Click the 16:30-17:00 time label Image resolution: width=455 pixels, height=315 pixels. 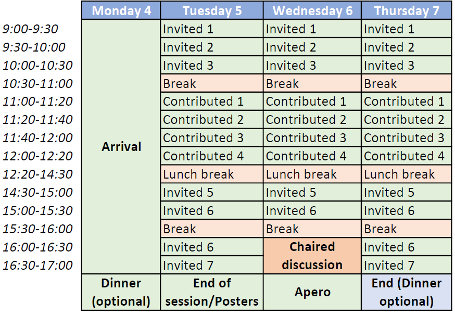point(37,266)
